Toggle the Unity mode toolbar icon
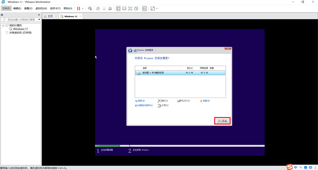 (x=136, y=8)
